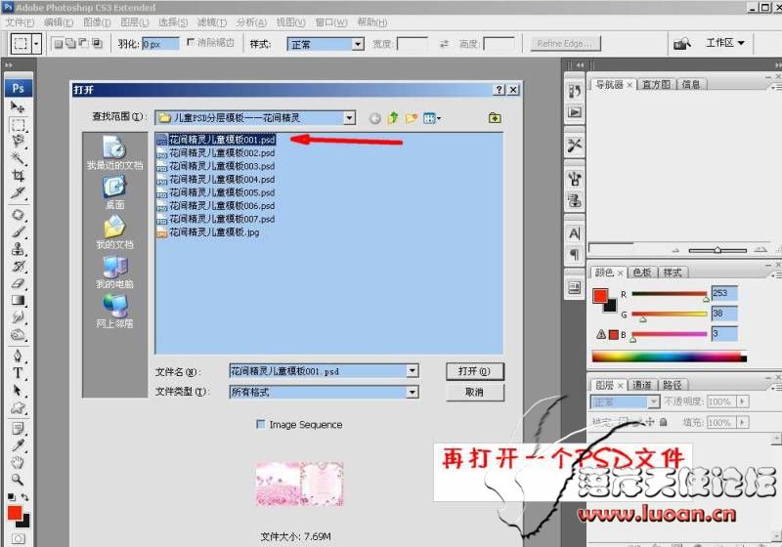Click the foreground color swatch in toolbox

[15, 513]
